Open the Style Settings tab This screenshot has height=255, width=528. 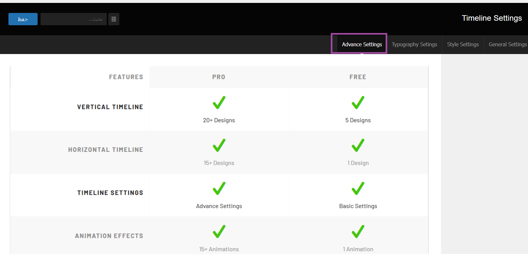coord(463,44)
